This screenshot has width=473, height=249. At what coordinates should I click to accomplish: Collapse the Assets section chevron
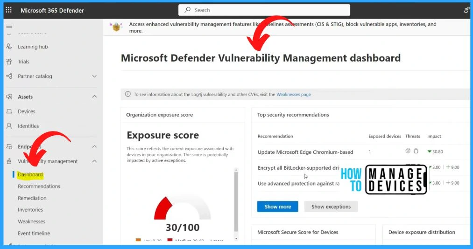pos(94,97)
